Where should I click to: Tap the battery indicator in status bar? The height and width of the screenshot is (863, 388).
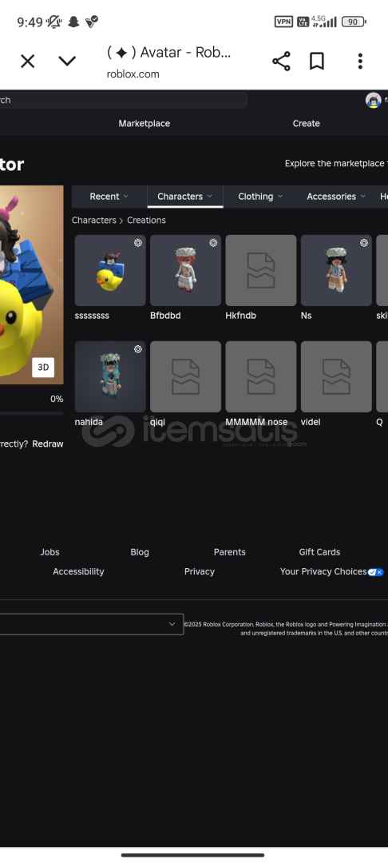pos(354,22)
